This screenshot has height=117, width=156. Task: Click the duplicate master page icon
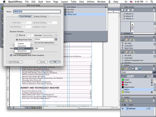click(129, 10)
